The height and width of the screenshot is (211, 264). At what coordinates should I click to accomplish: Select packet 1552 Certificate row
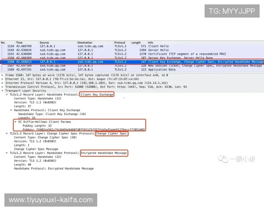pos(132,54)
